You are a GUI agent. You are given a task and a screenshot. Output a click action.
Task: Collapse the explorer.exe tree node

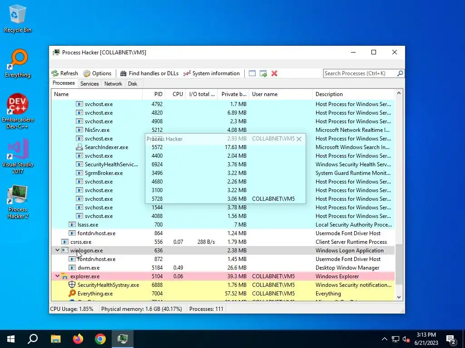click(x=57, y=276)
